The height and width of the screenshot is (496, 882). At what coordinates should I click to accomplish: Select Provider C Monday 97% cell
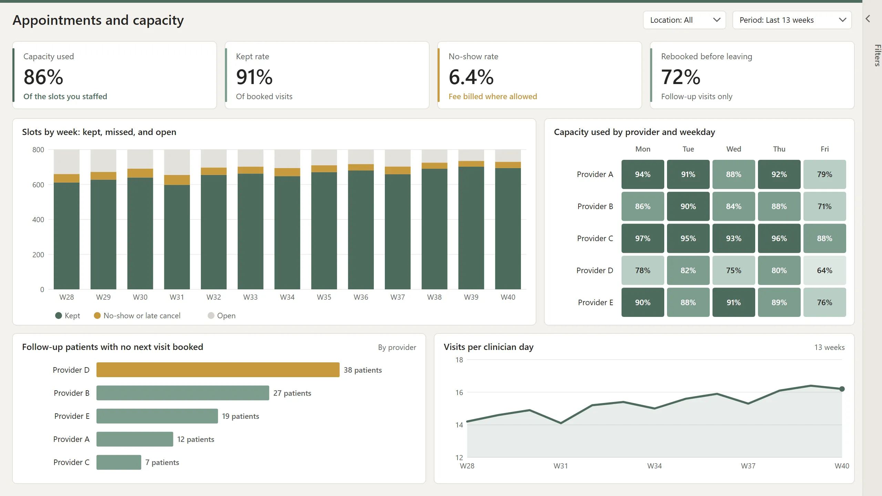pos(643,238)
